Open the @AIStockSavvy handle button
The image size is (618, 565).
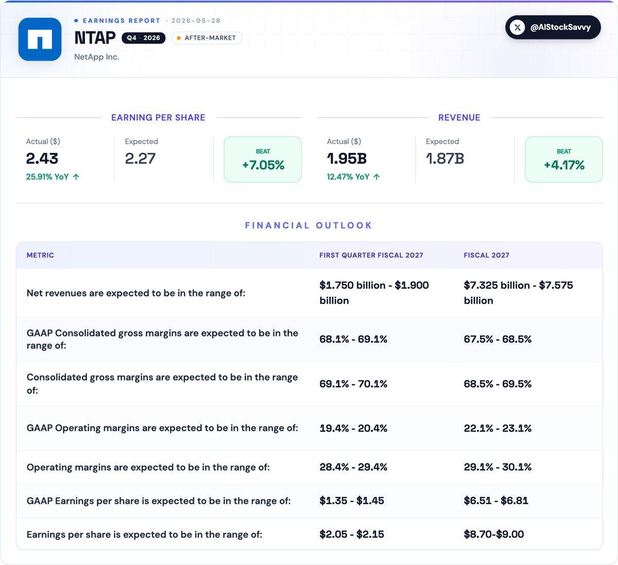click(x=553, y=27)
